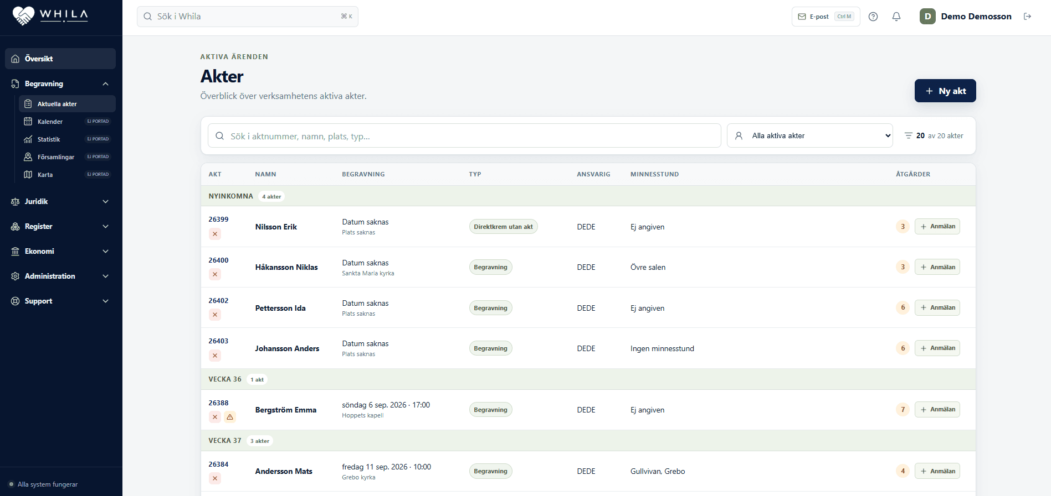Open notifications bell icon
The image size is (1051, 496).
[896, 17]
